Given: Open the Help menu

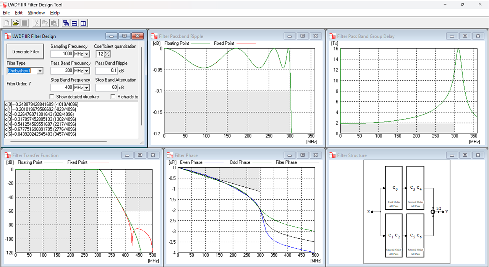Looking at the screenshot, I should 55,13.
